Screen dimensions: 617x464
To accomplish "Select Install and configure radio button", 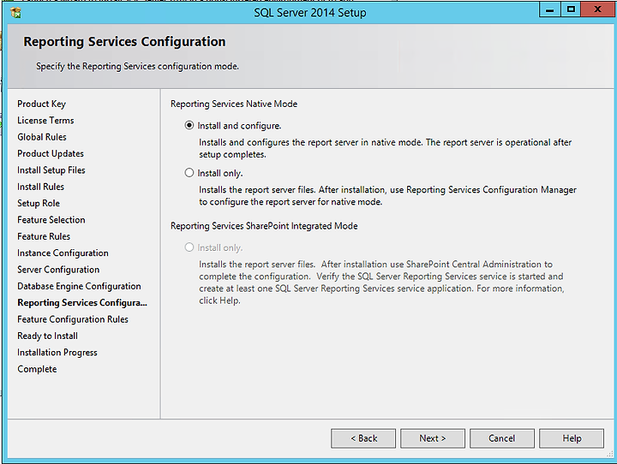I will [189, 126].
